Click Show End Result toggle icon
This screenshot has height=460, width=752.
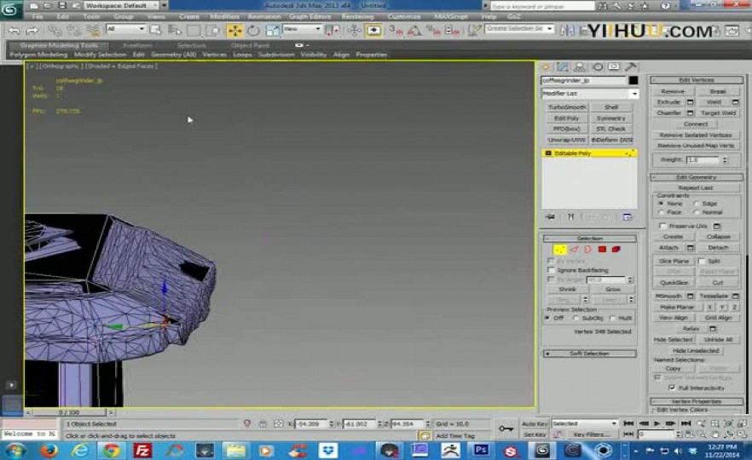(570, 217)
